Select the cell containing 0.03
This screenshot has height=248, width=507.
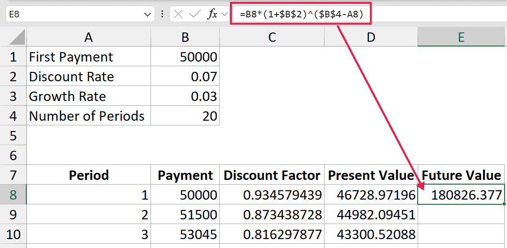point(185,97)
